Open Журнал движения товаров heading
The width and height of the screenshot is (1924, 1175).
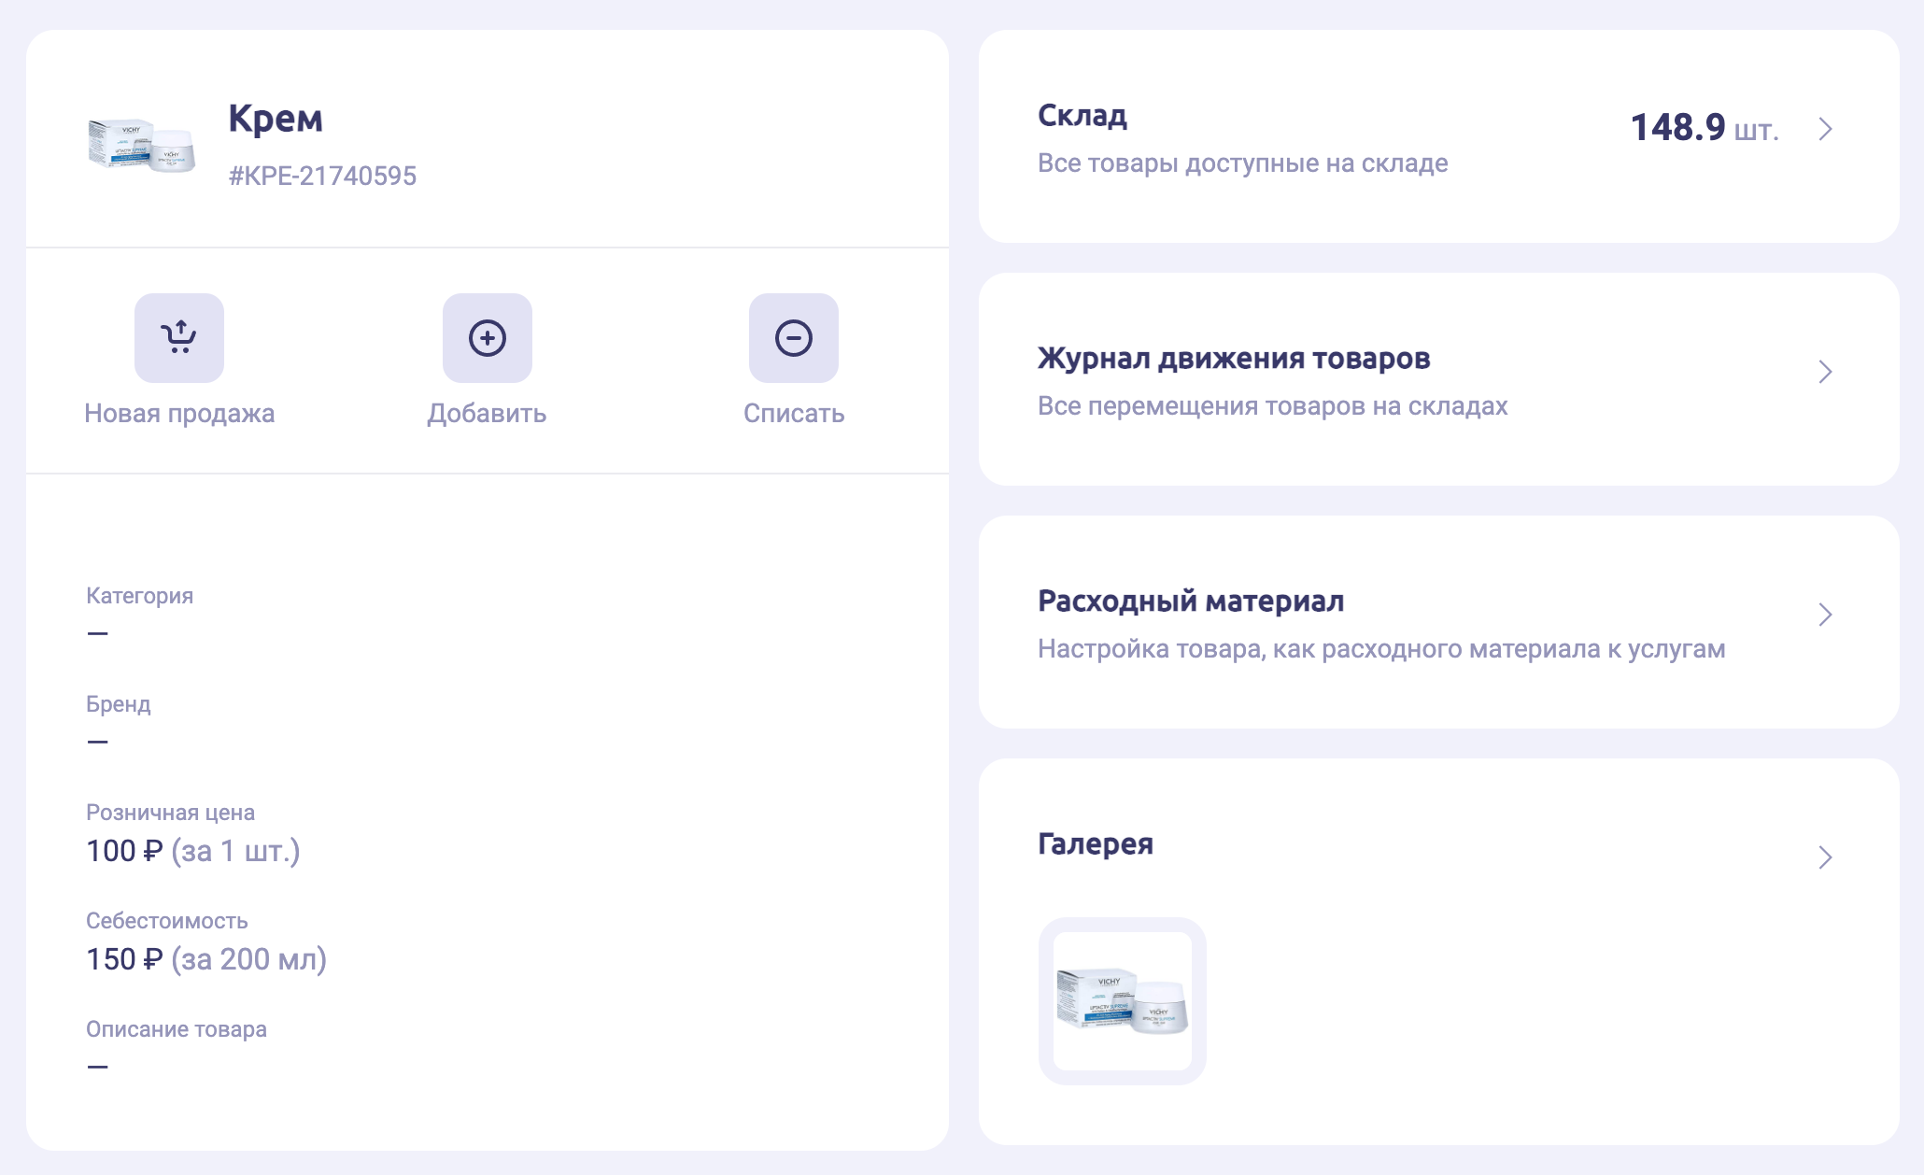pyautogui.click(x=1234, y=359)
